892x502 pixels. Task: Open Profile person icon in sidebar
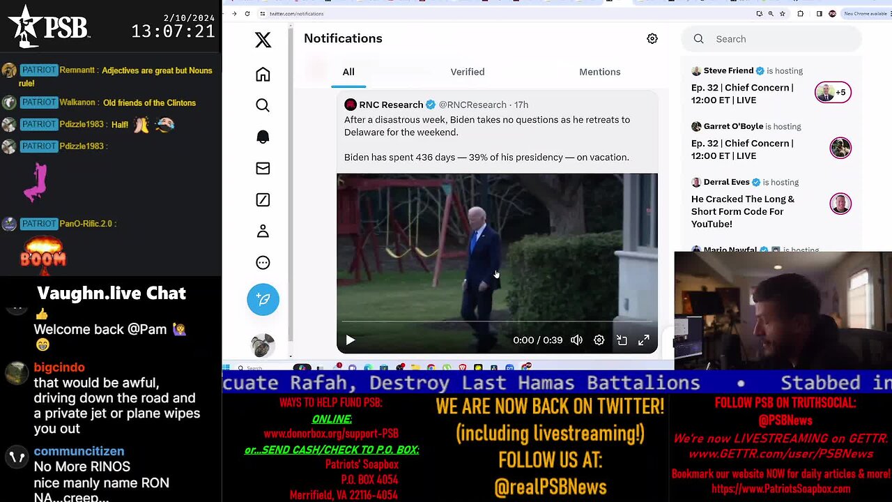(263, 231)
